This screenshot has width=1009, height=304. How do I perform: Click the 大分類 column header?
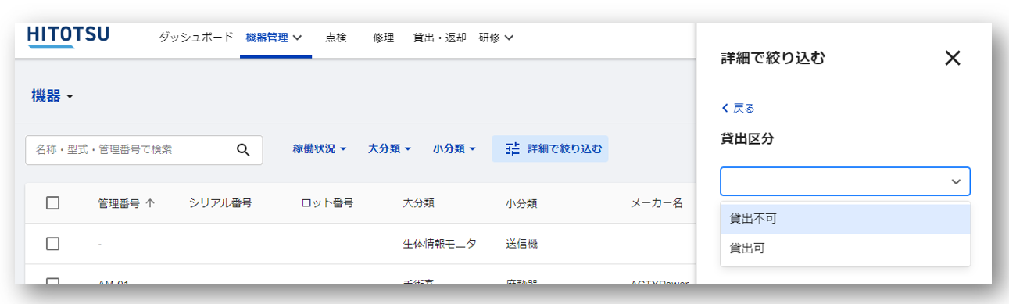click(418, 203)
